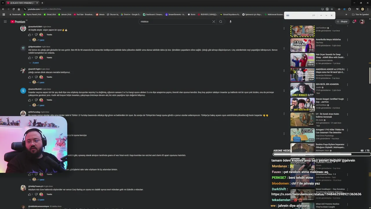Like the HabipTosun-p1r comment

coord(30,194)
